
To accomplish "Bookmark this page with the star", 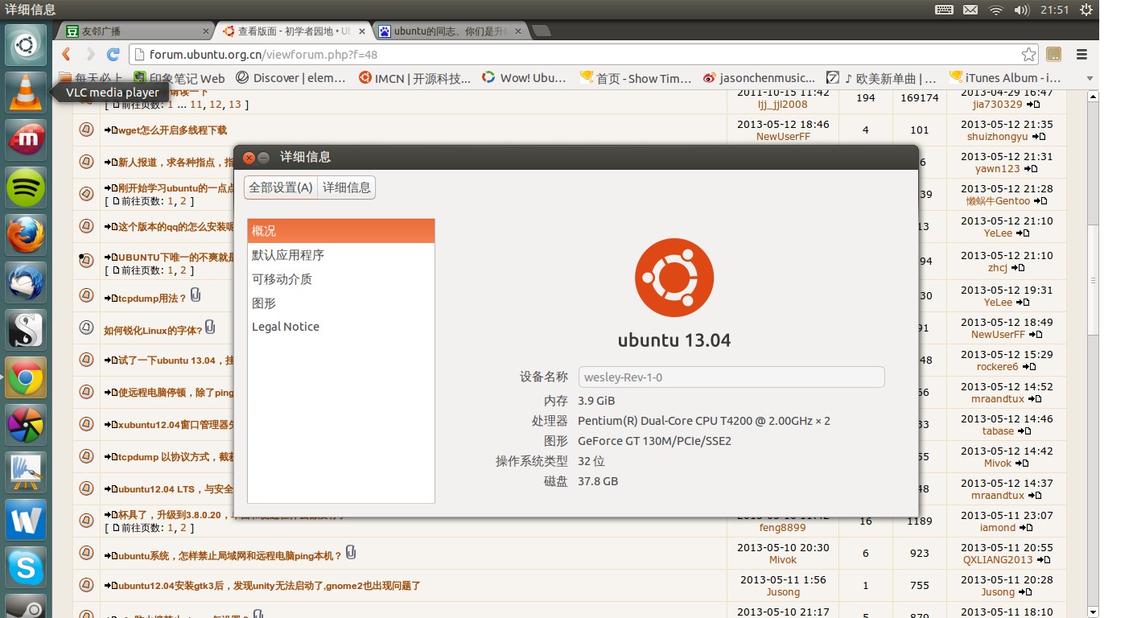I will (x=1028, y=55).
